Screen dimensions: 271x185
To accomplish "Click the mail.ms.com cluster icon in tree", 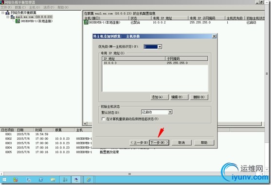I will click(13, 17).
